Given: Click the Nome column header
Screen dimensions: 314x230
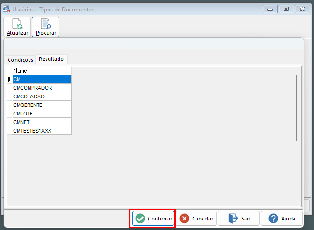Looking at the screenshot, I should 42,71.
